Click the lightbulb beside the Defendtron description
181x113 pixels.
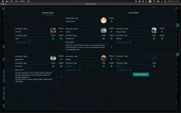[x=61, y=77]
